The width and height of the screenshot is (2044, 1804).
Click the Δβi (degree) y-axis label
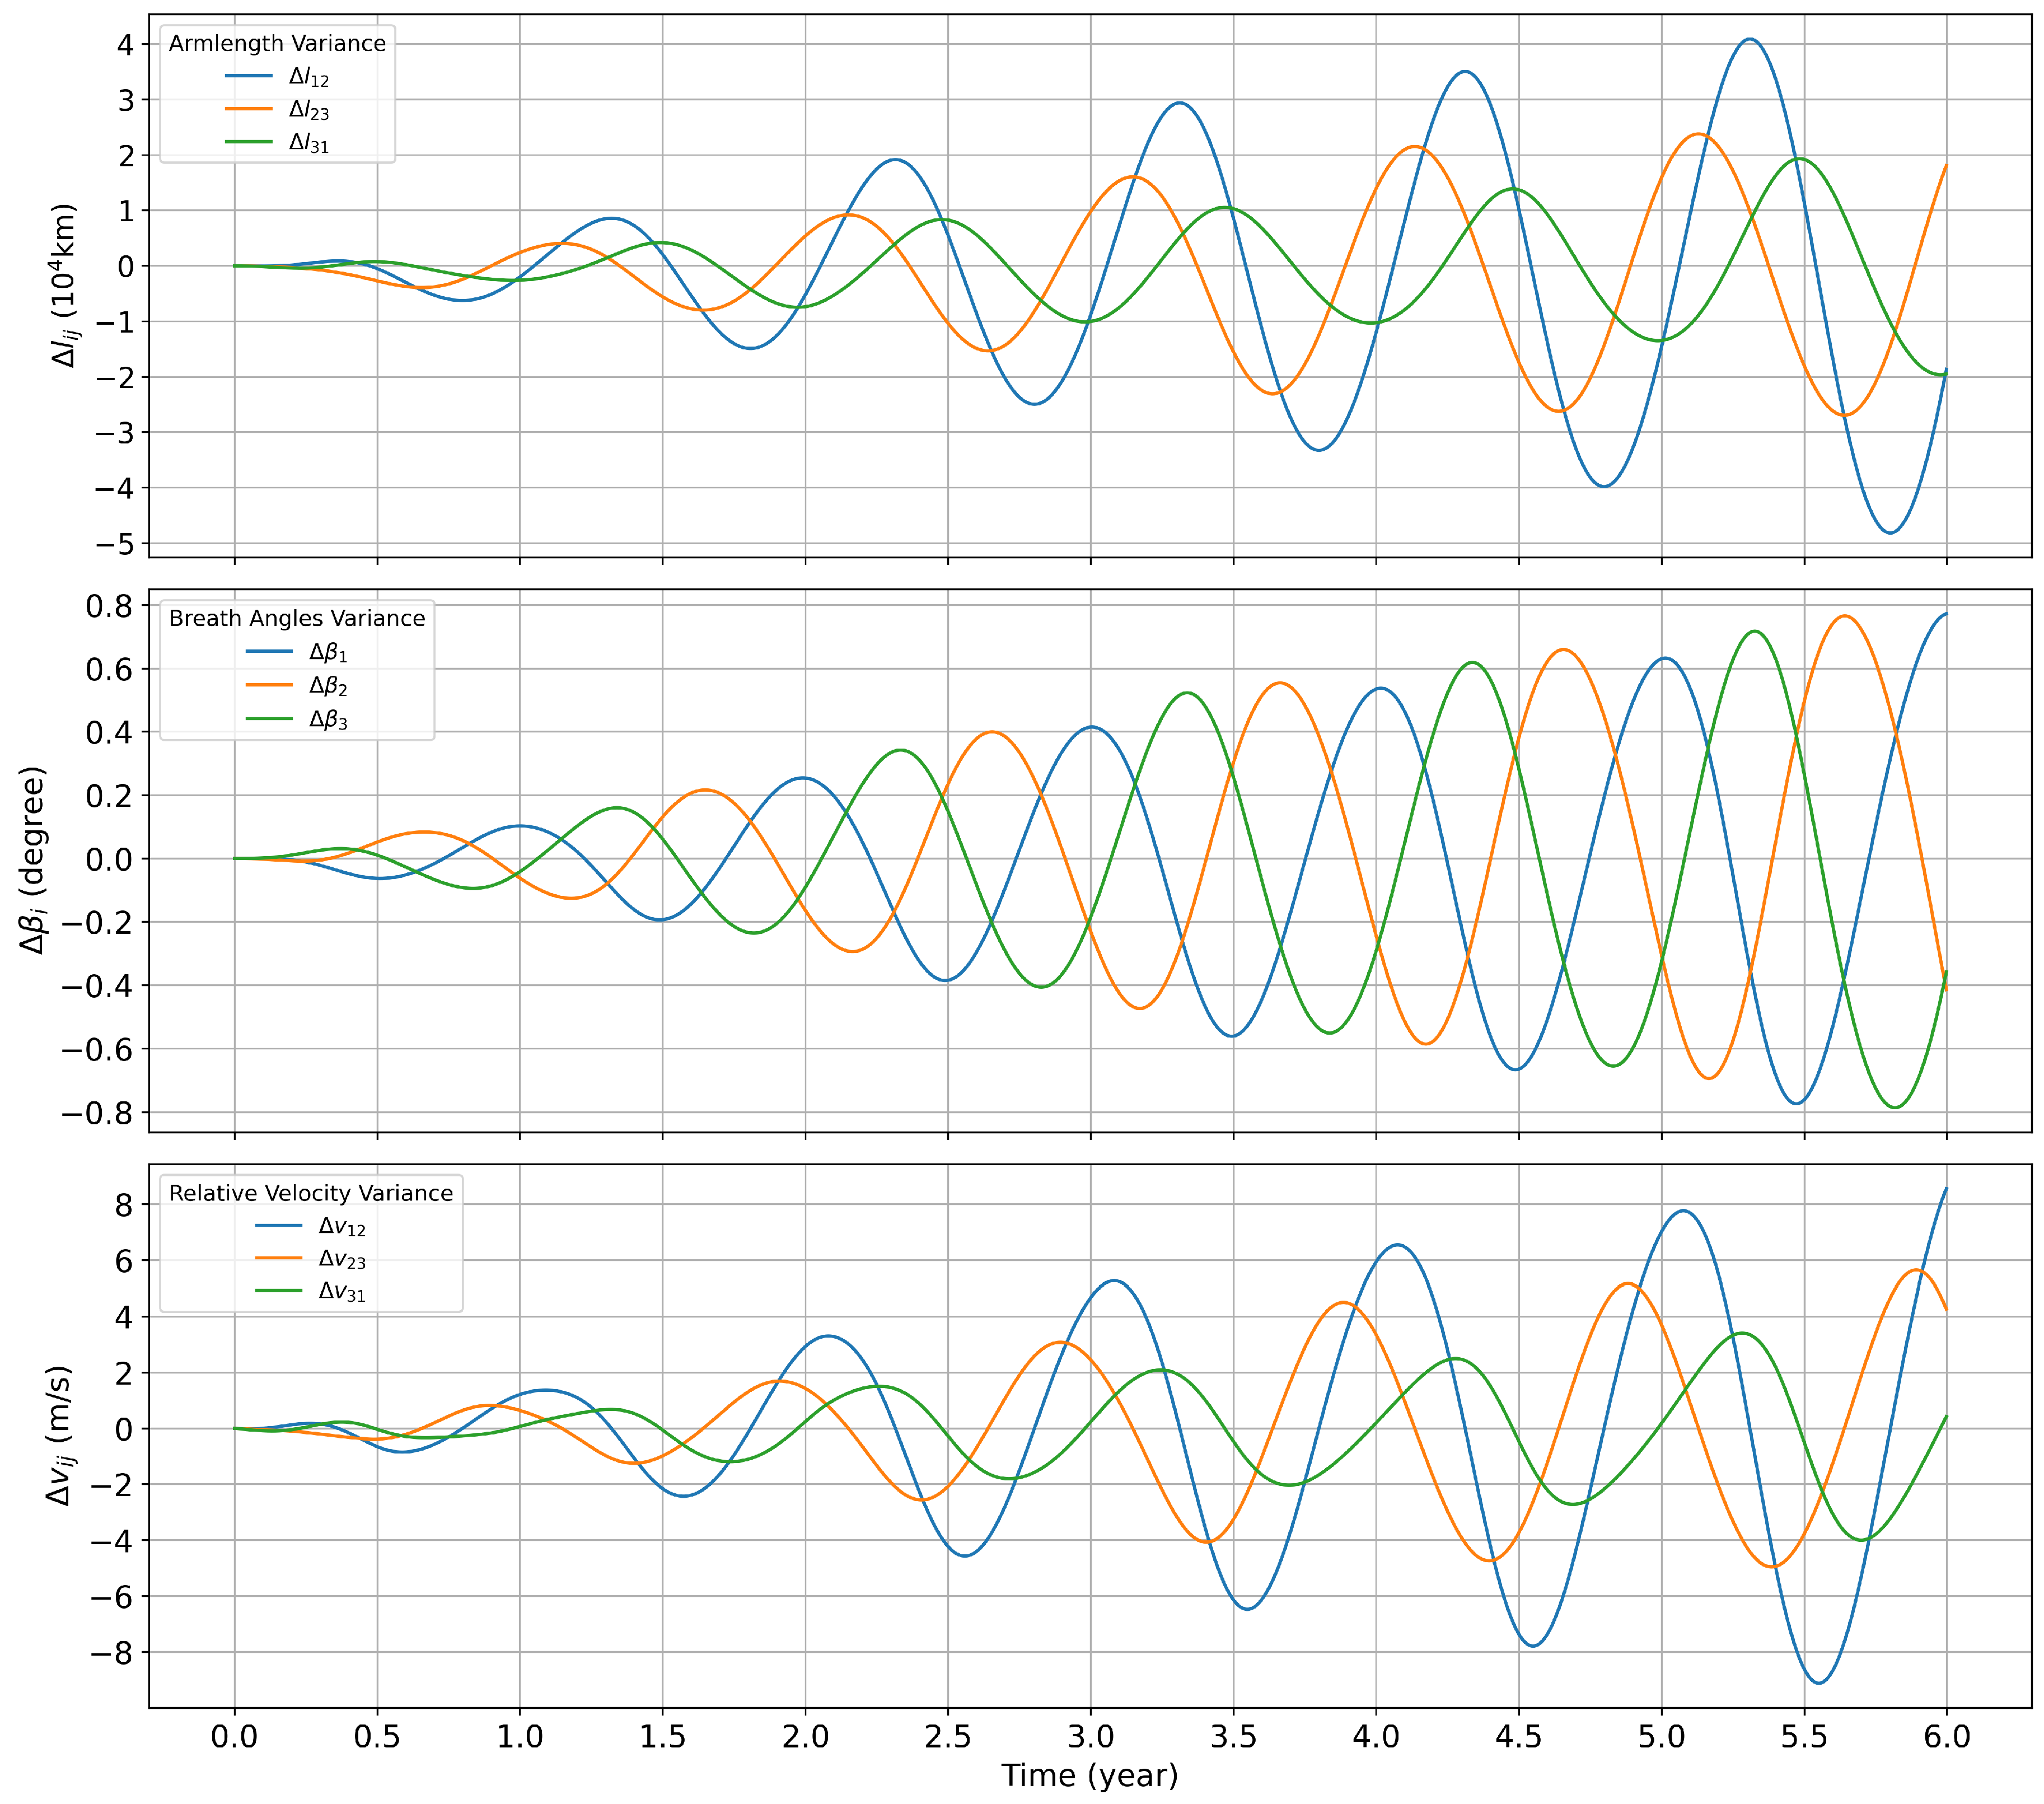pyautogui.click(x=34, y=860)
